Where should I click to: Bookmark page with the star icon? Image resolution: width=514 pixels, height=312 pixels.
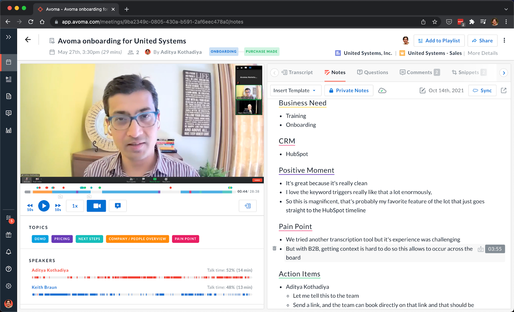coord(435,22)
